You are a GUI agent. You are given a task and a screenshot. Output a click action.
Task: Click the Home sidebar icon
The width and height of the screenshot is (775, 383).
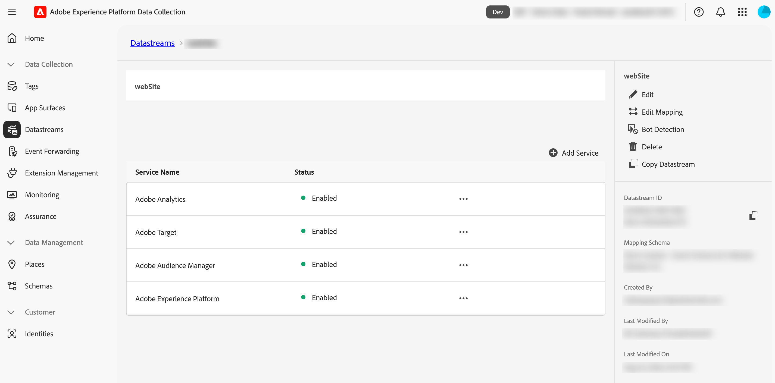point(12,38)
